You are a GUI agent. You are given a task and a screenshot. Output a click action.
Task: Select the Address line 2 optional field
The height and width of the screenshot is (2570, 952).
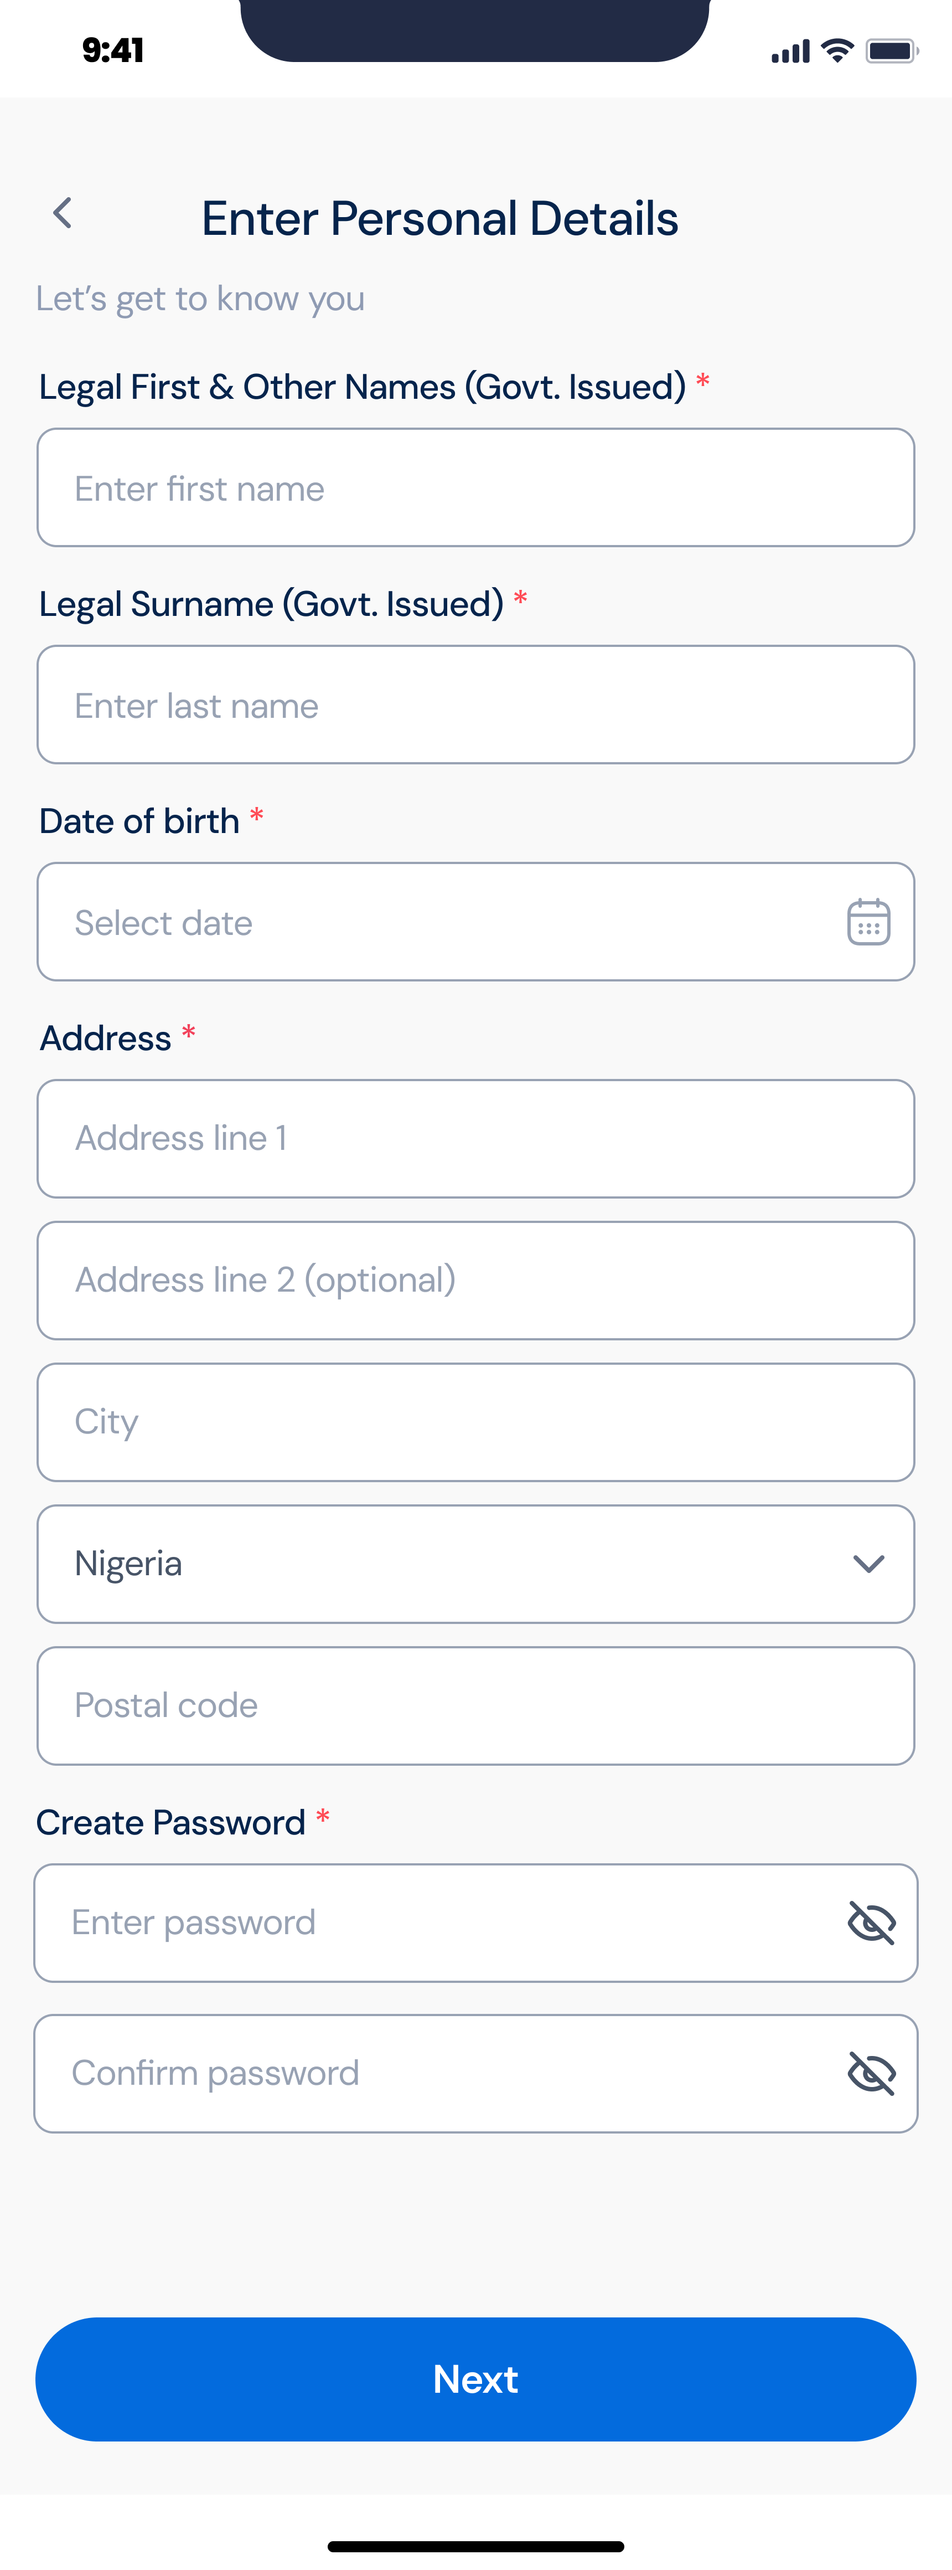pos(475,1280)
